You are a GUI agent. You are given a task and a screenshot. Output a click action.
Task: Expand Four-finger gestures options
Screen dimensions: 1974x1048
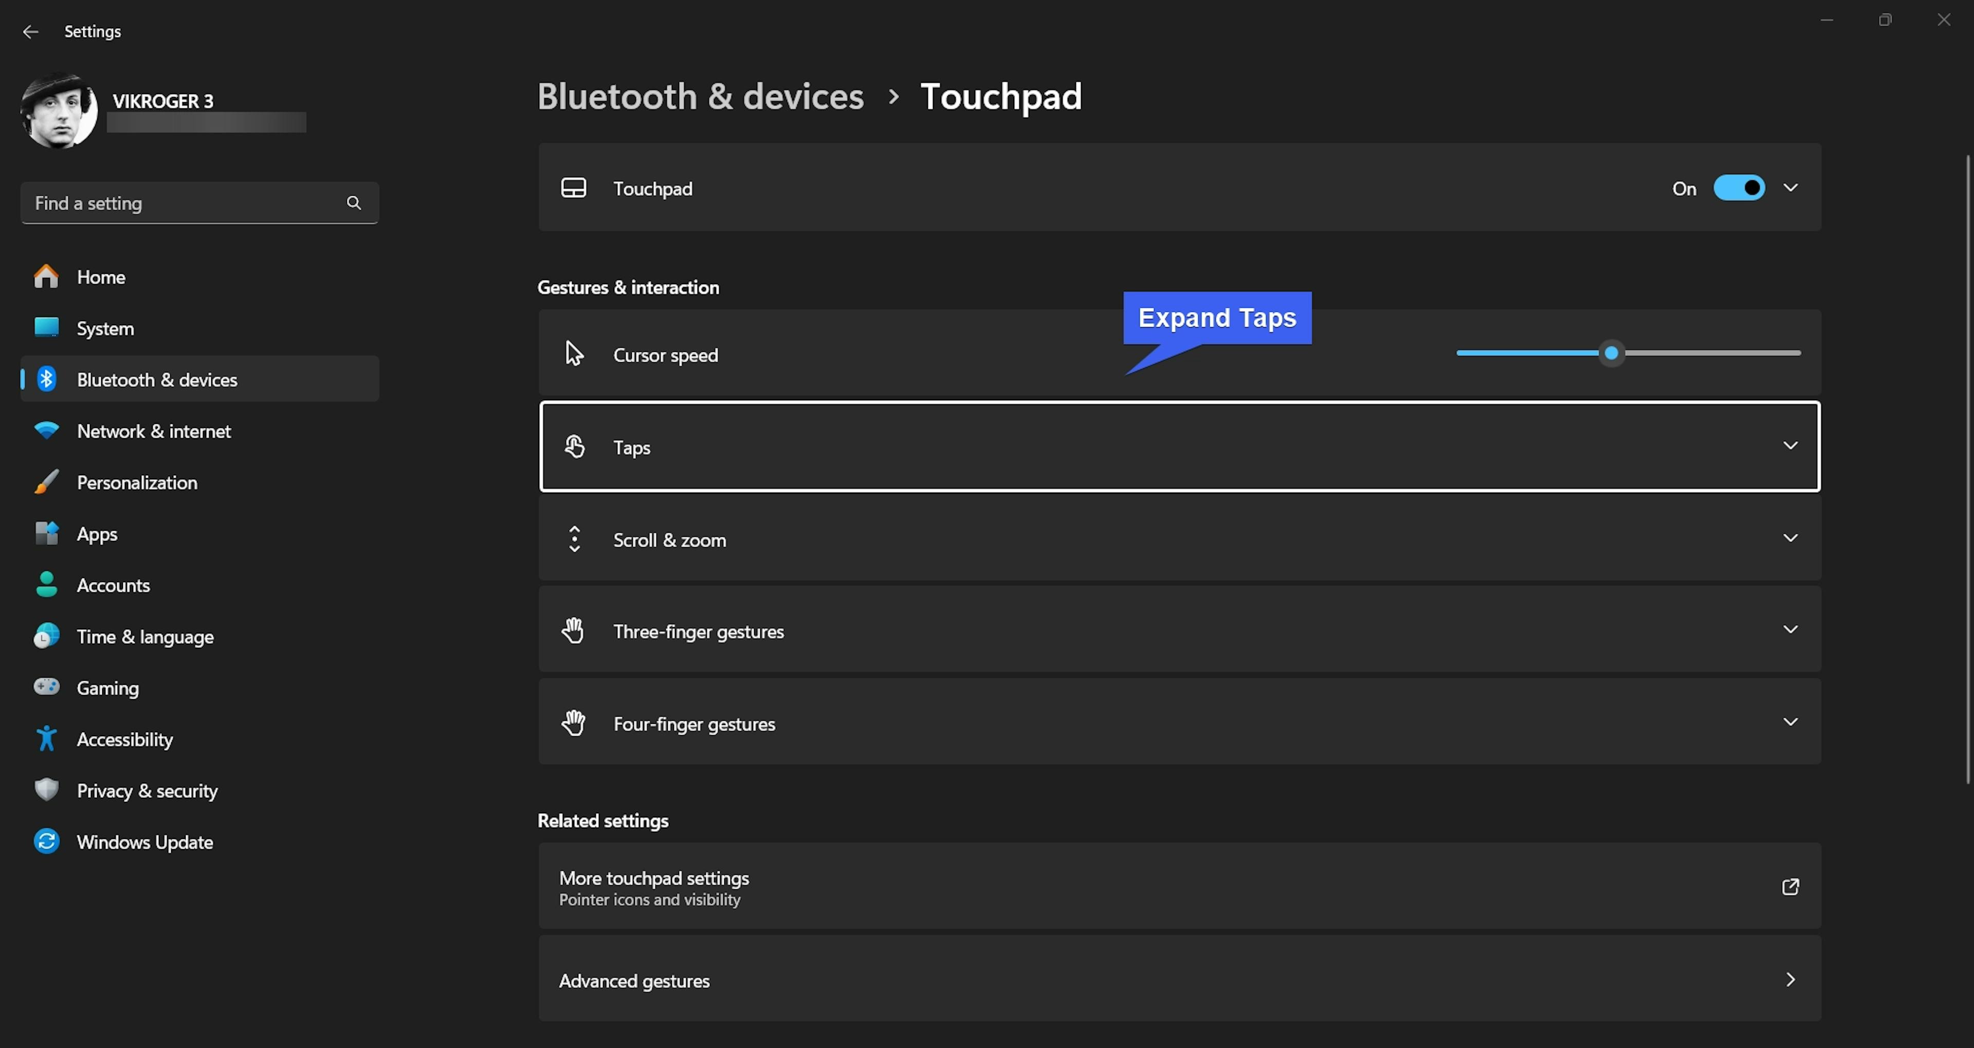[x=1790, y=722]
